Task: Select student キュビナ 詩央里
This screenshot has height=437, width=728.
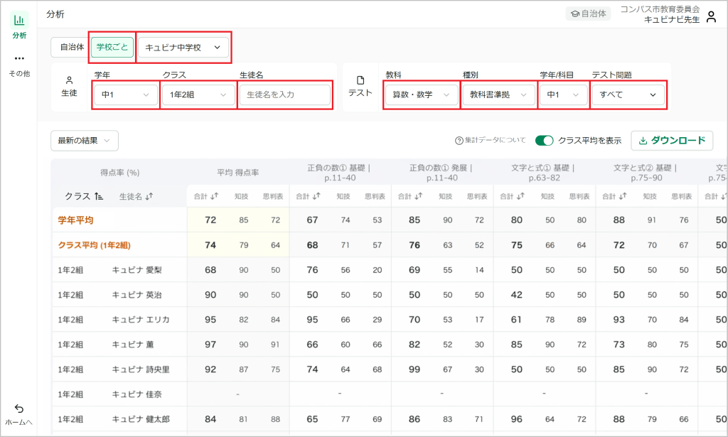Action: [x=141, y=369]
